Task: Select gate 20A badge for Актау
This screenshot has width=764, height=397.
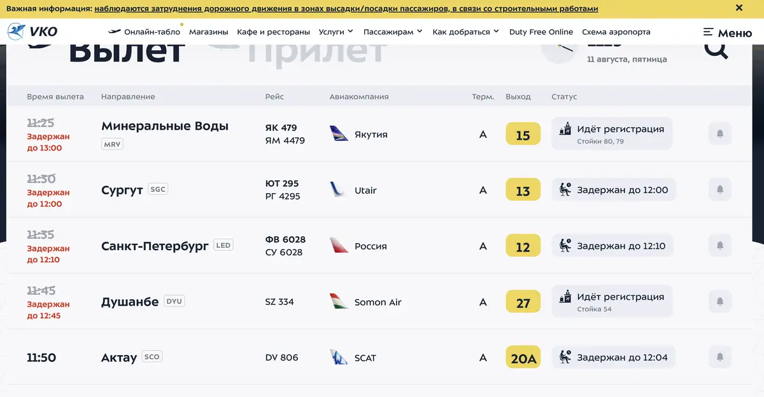Action: coord(523,358)
